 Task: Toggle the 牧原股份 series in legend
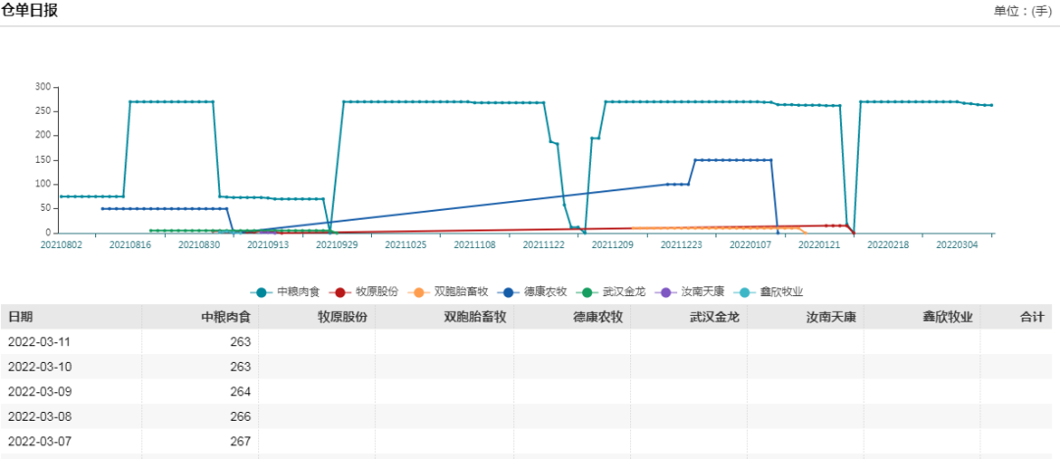click(364, 292)
